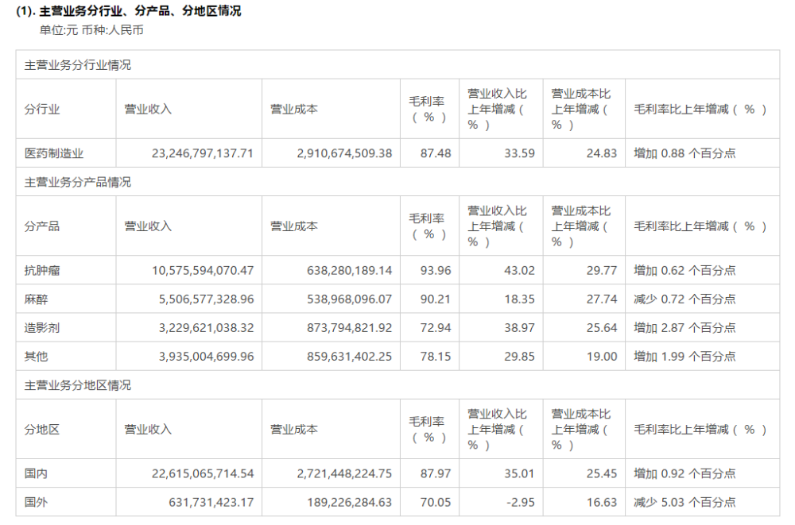795x525 pixels.
Task: Click revenue growth value -2.95
Action: tap(520, 502)
